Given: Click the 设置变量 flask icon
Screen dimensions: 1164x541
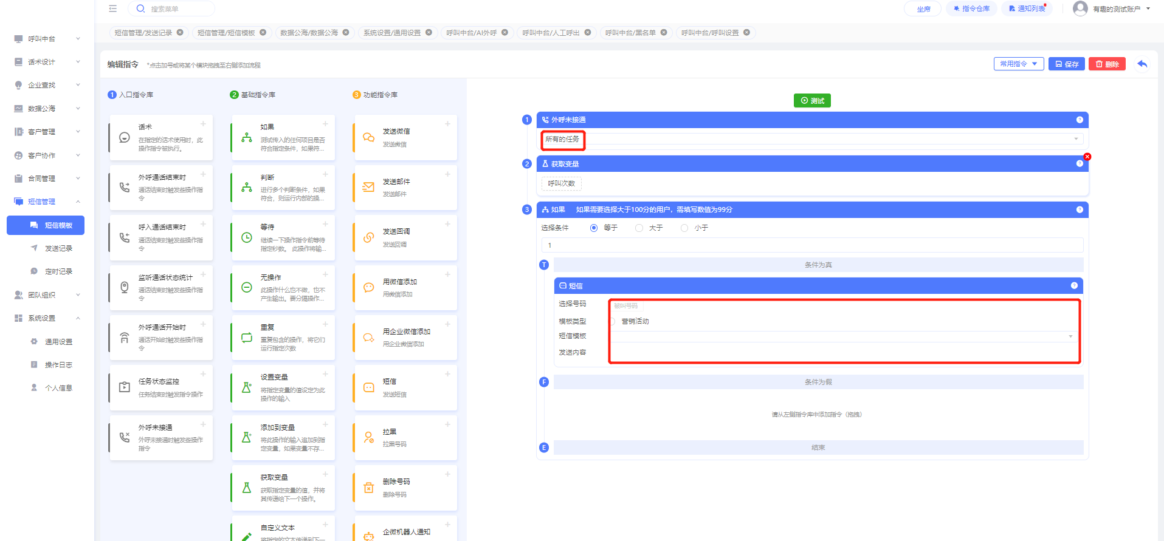Looking at the screenshot, I should pos(247,387).
